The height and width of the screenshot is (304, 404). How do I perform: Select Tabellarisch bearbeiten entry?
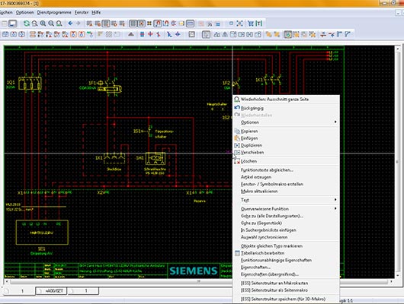click(x=286, y=253)
